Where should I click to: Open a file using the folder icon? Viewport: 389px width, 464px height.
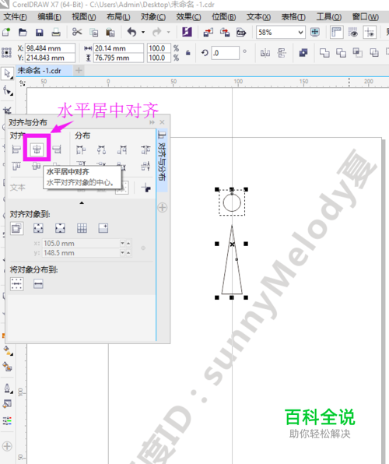click(x=23, y=32)
